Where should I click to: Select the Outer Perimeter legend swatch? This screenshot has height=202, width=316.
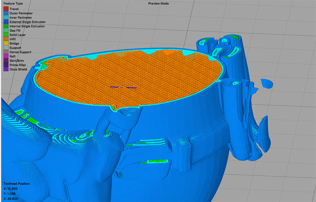[6, 13]
